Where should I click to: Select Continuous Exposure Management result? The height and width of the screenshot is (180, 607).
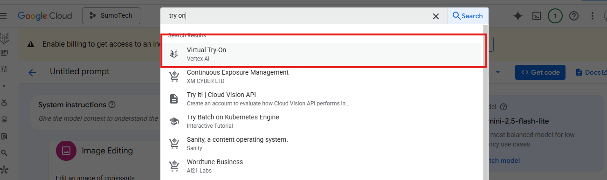click(x=322, y=76)
